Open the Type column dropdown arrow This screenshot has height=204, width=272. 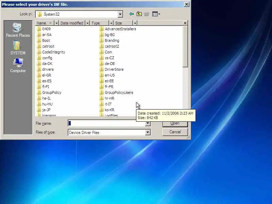pyautogui.click(x=111, y=23)
